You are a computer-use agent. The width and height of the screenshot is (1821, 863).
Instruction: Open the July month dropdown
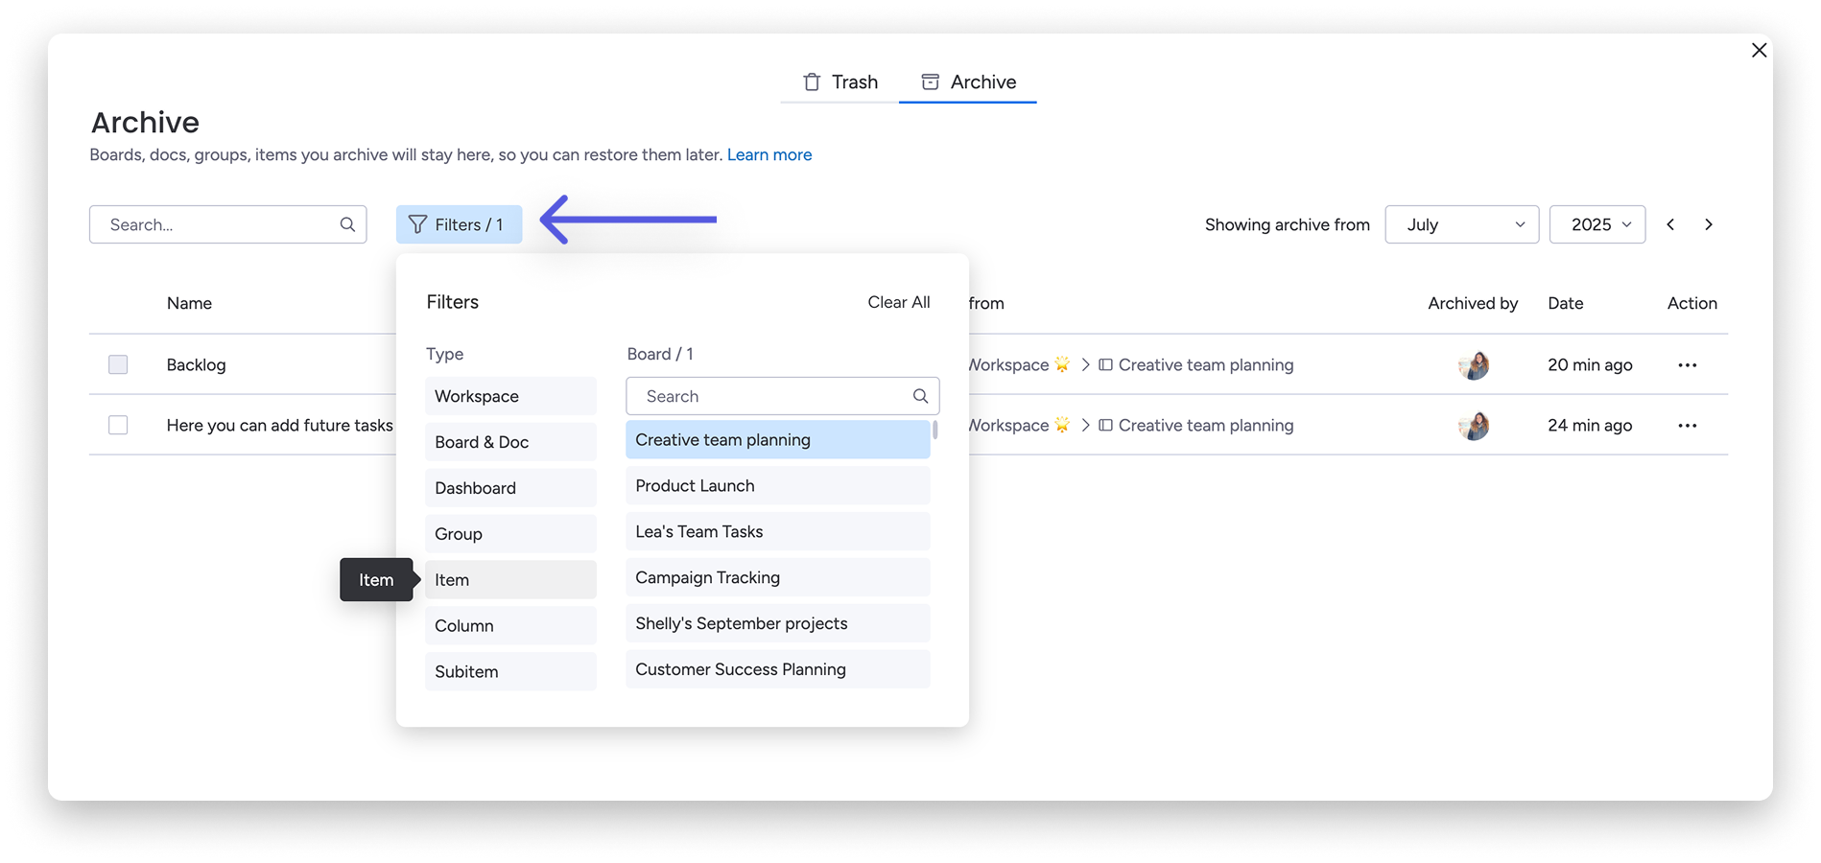[1462, 224]
